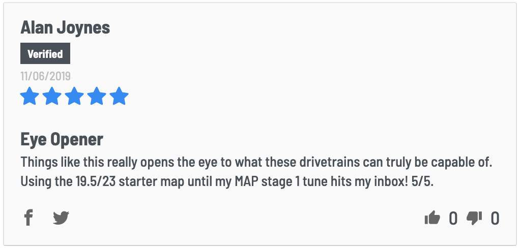Click the second line of review text
The image size is (520, 248).
pyautogui.click(x=227, y=181)
